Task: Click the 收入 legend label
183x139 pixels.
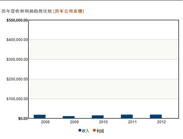Action: [86, 131]
